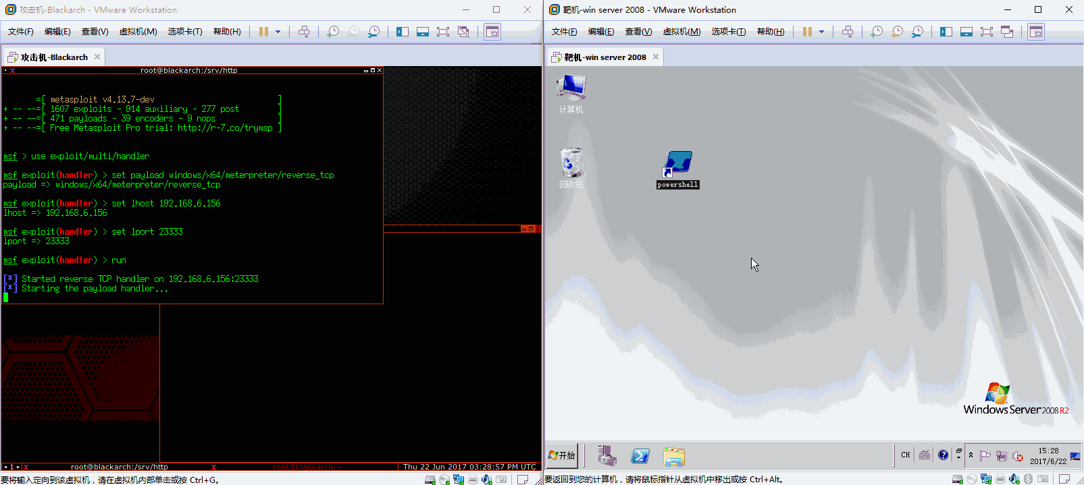The image size is (1084, 485).
Task: Click the IME keyboard icon in taskbar
Action: [925, 455]
